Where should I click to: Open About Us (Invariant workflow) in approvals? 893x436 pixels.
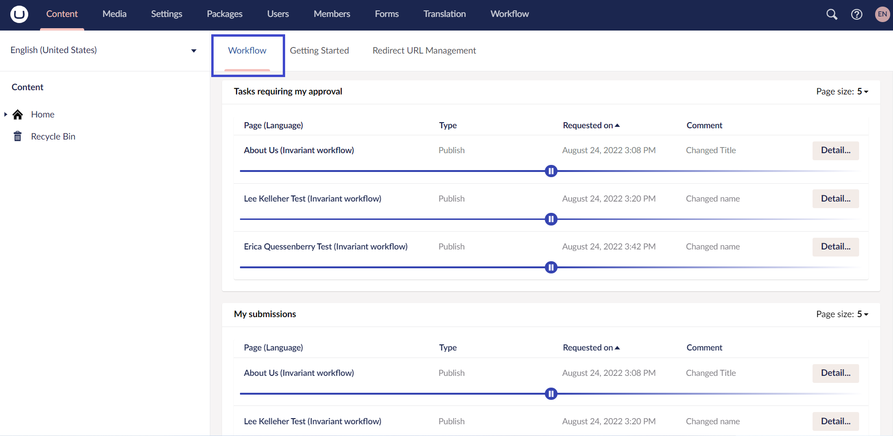point(299,150)
